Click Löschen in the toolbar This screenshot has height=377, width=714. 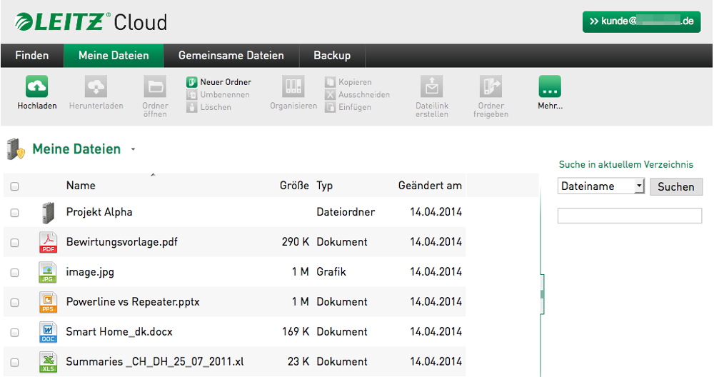click(x=209, y=107)
